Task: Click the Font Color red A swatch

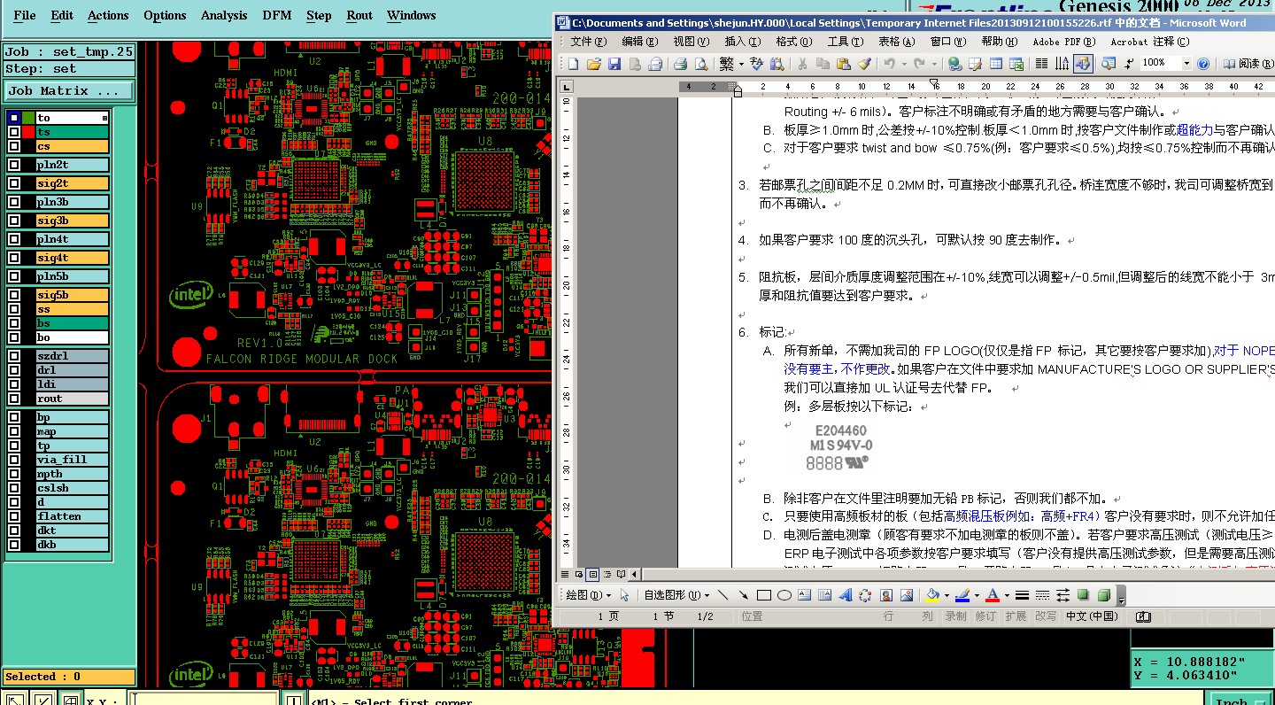Action: point(992,595)
